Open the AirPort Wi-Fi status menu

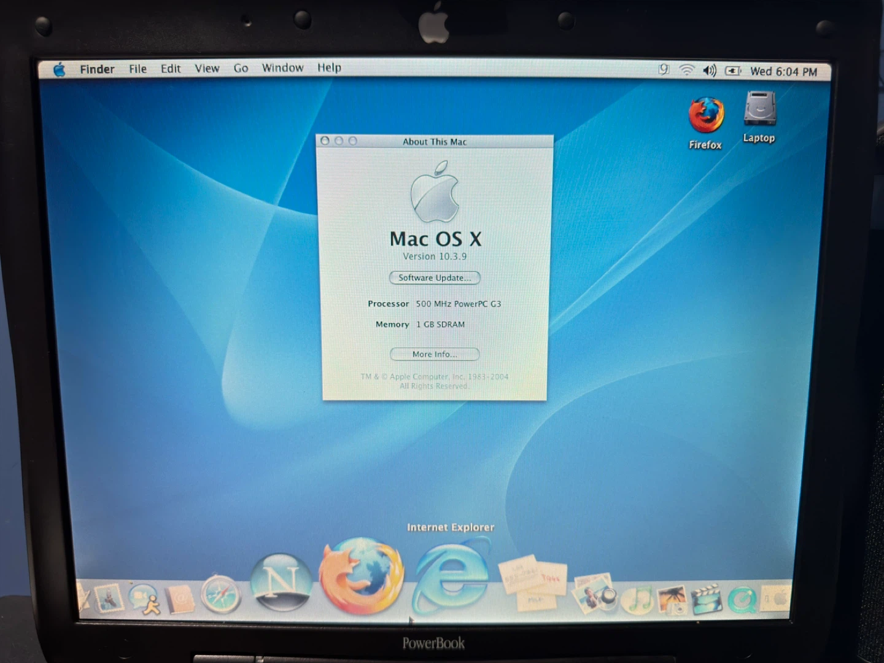coord(686,70)
